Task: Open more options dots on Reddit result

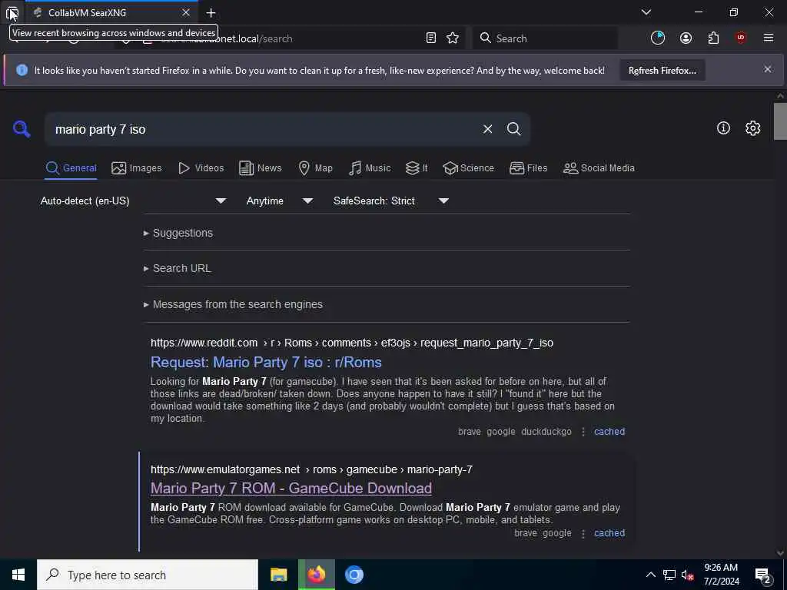Action: 583,432
